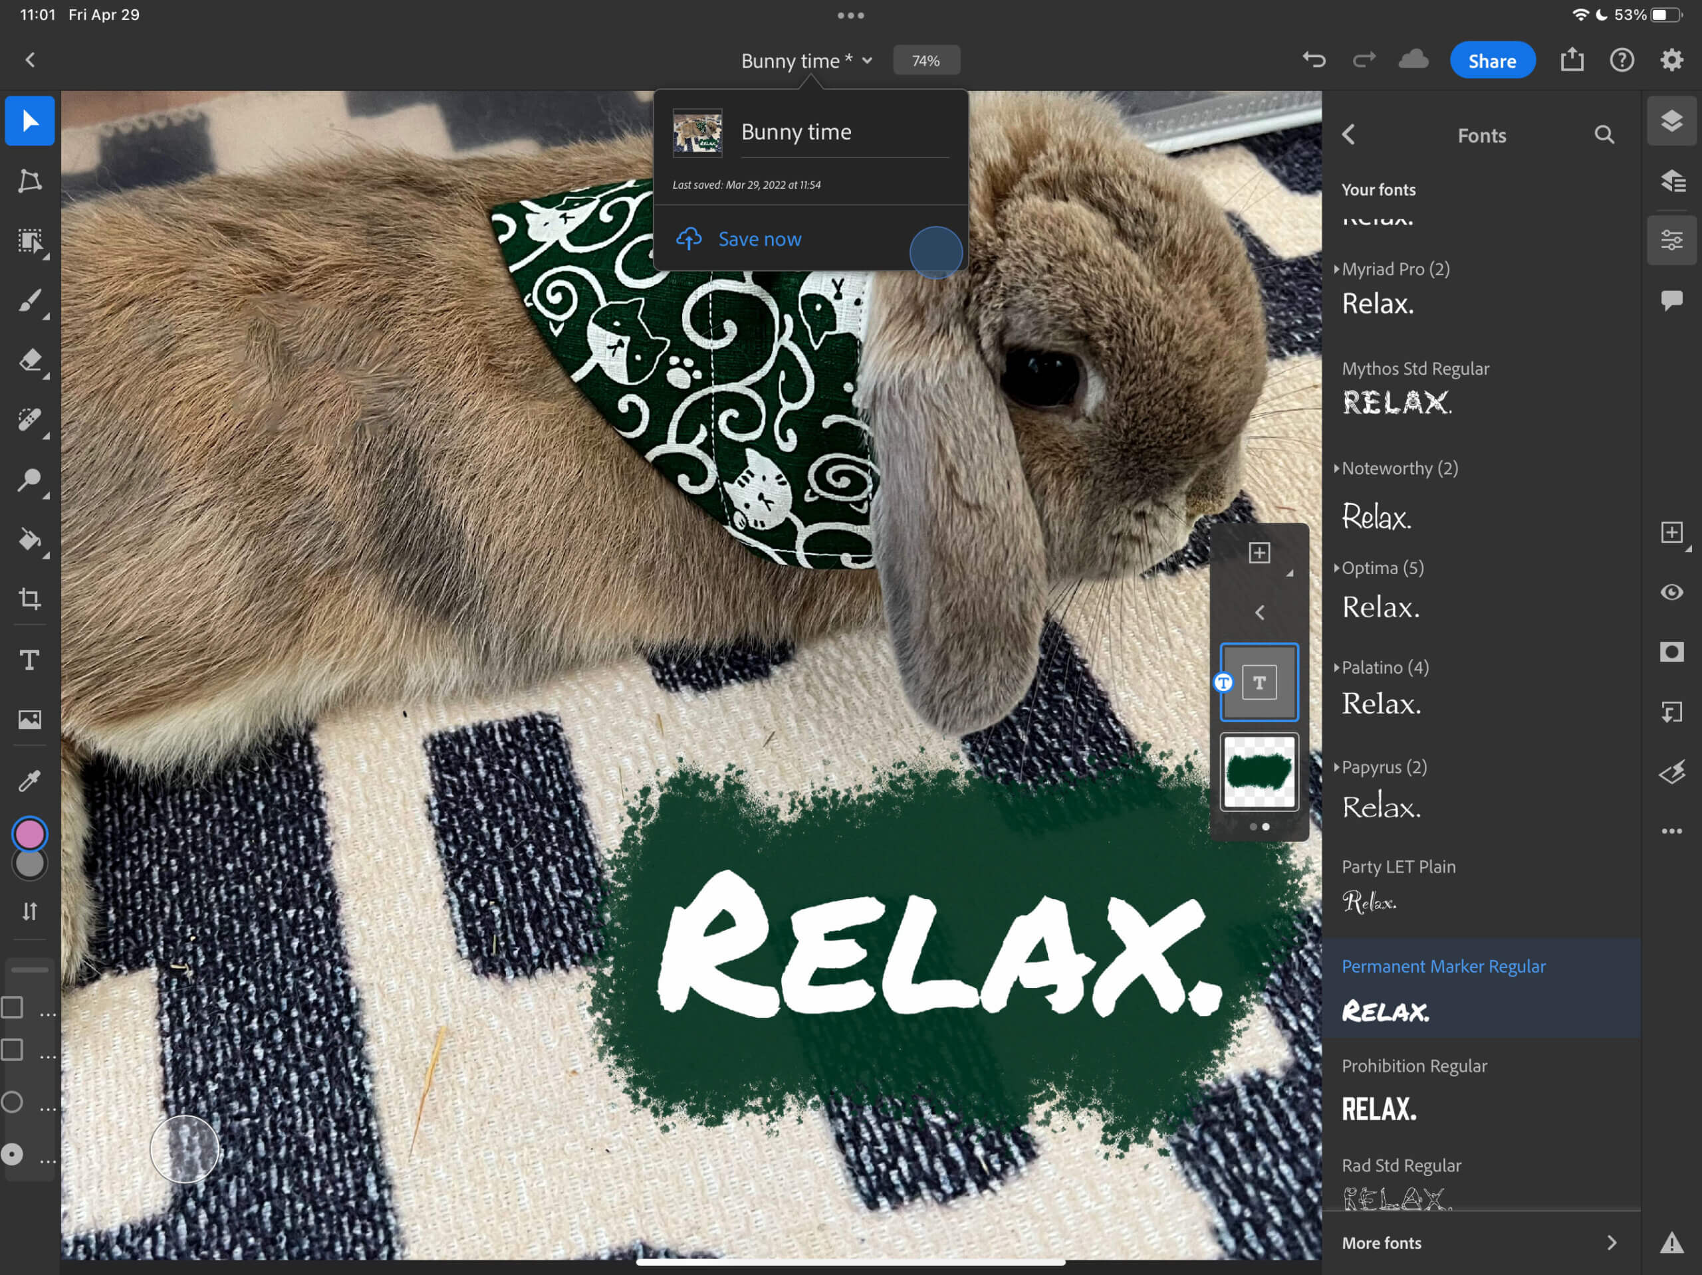Select the Eraser tool

pos(29,360)
